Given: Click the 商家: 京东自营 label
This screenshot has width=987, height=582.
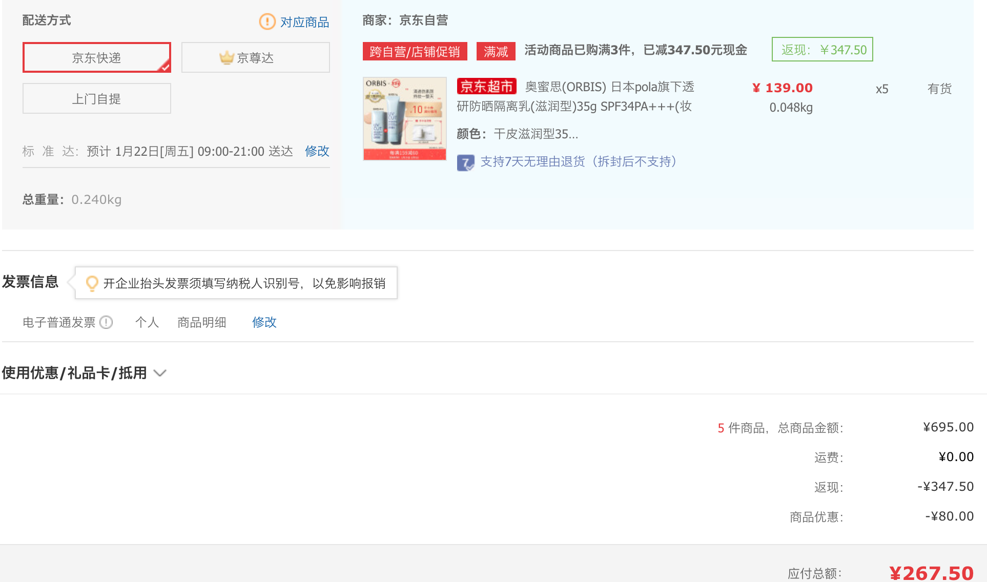Looking at the screenshot, I should (x=405, y=20).
